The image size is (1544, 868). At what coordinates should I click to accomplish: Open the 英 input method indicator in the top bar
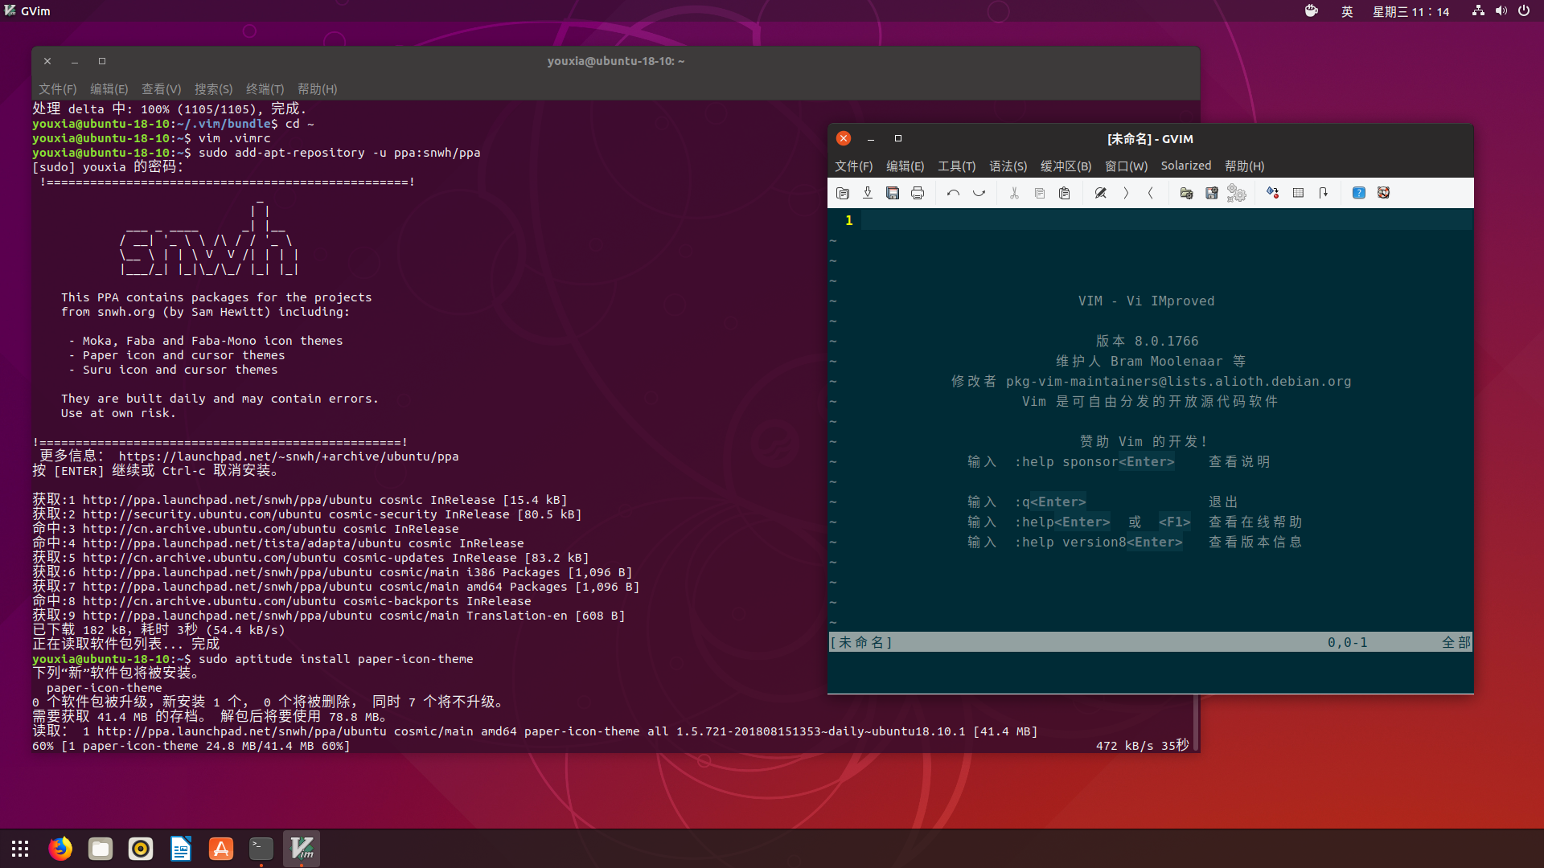click(1347, 11)
